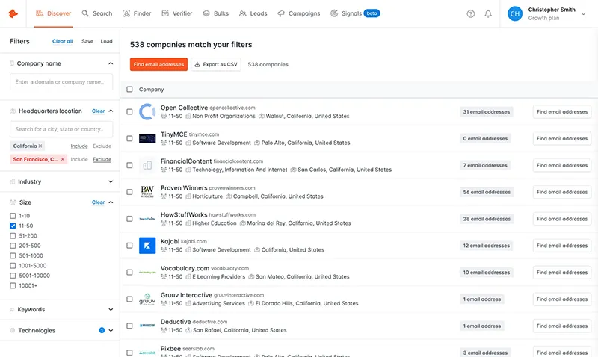598x357 pixels.
Task: Click the 56 email addresses badge
Action: coord(487,192)
